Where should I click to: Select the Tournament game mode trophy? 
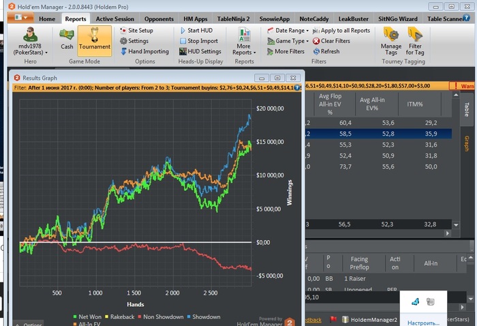[95, 40]
